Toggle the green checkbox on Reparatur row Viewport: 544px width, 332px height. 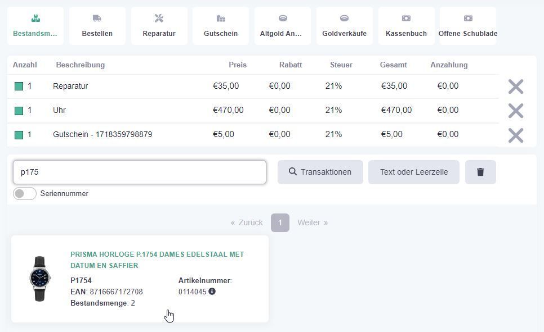tap(19, 86)
